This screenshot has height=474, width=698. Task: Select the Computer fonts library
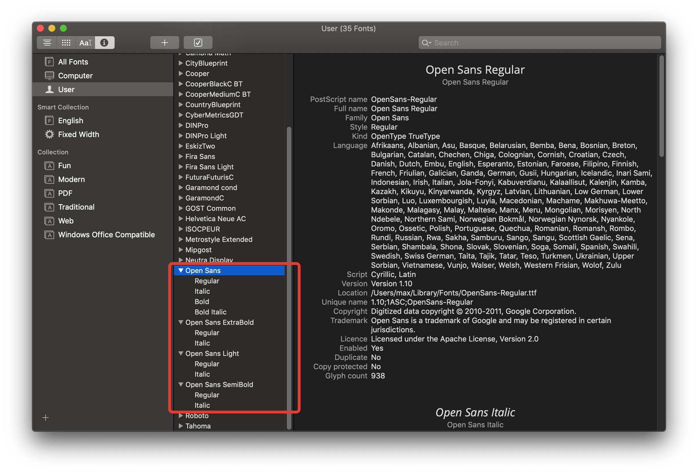tap(75, 76)
